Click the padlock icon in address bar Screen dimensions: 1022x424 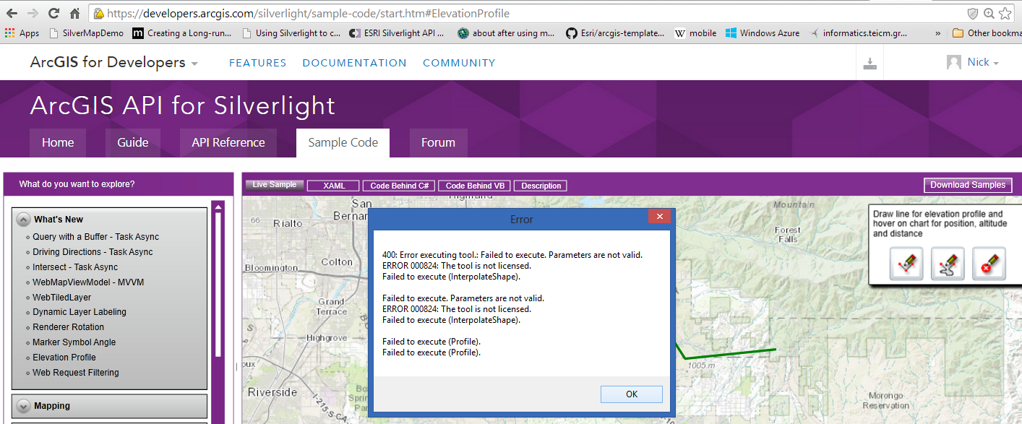(99, 13)
